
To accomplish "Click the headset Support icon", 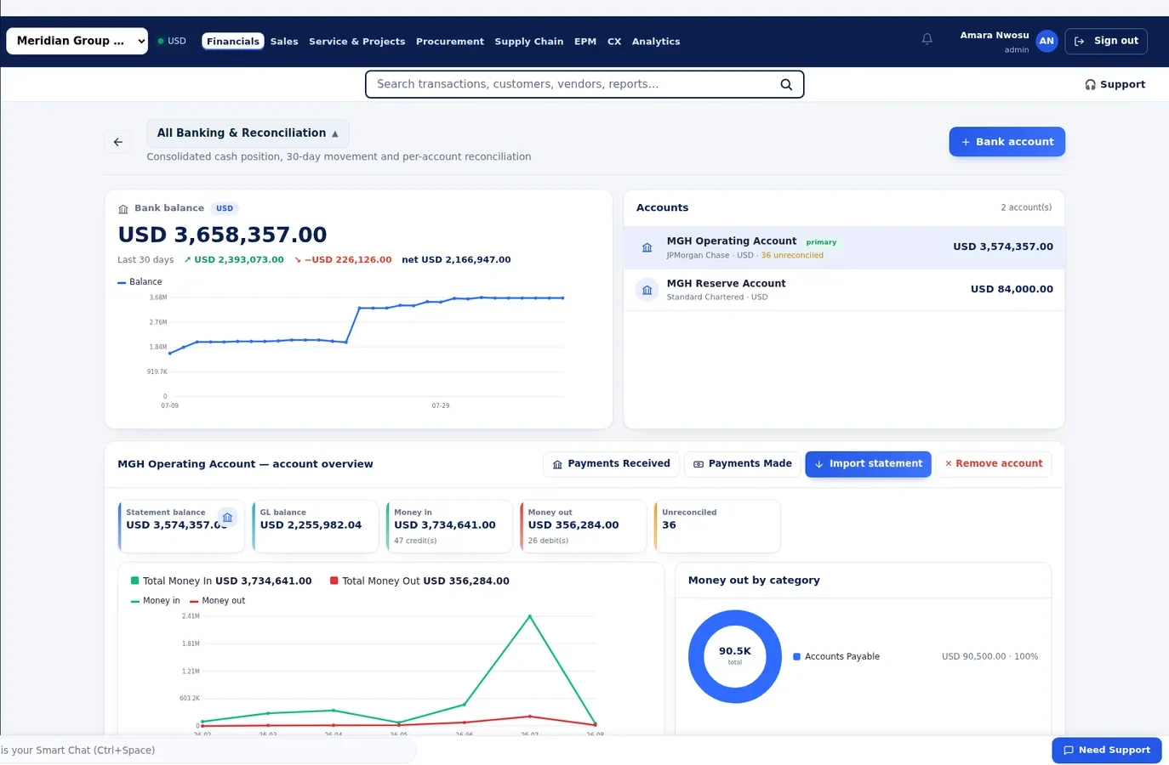I will (x=1090, y=84).
